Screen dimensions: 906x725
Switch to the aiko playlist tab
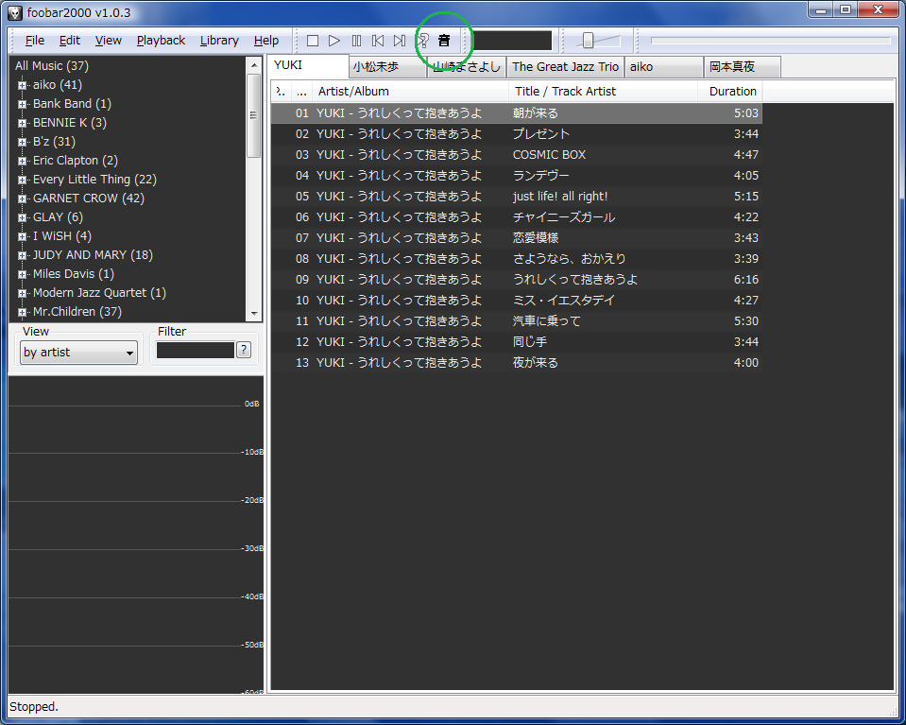(x=664, y=67)
